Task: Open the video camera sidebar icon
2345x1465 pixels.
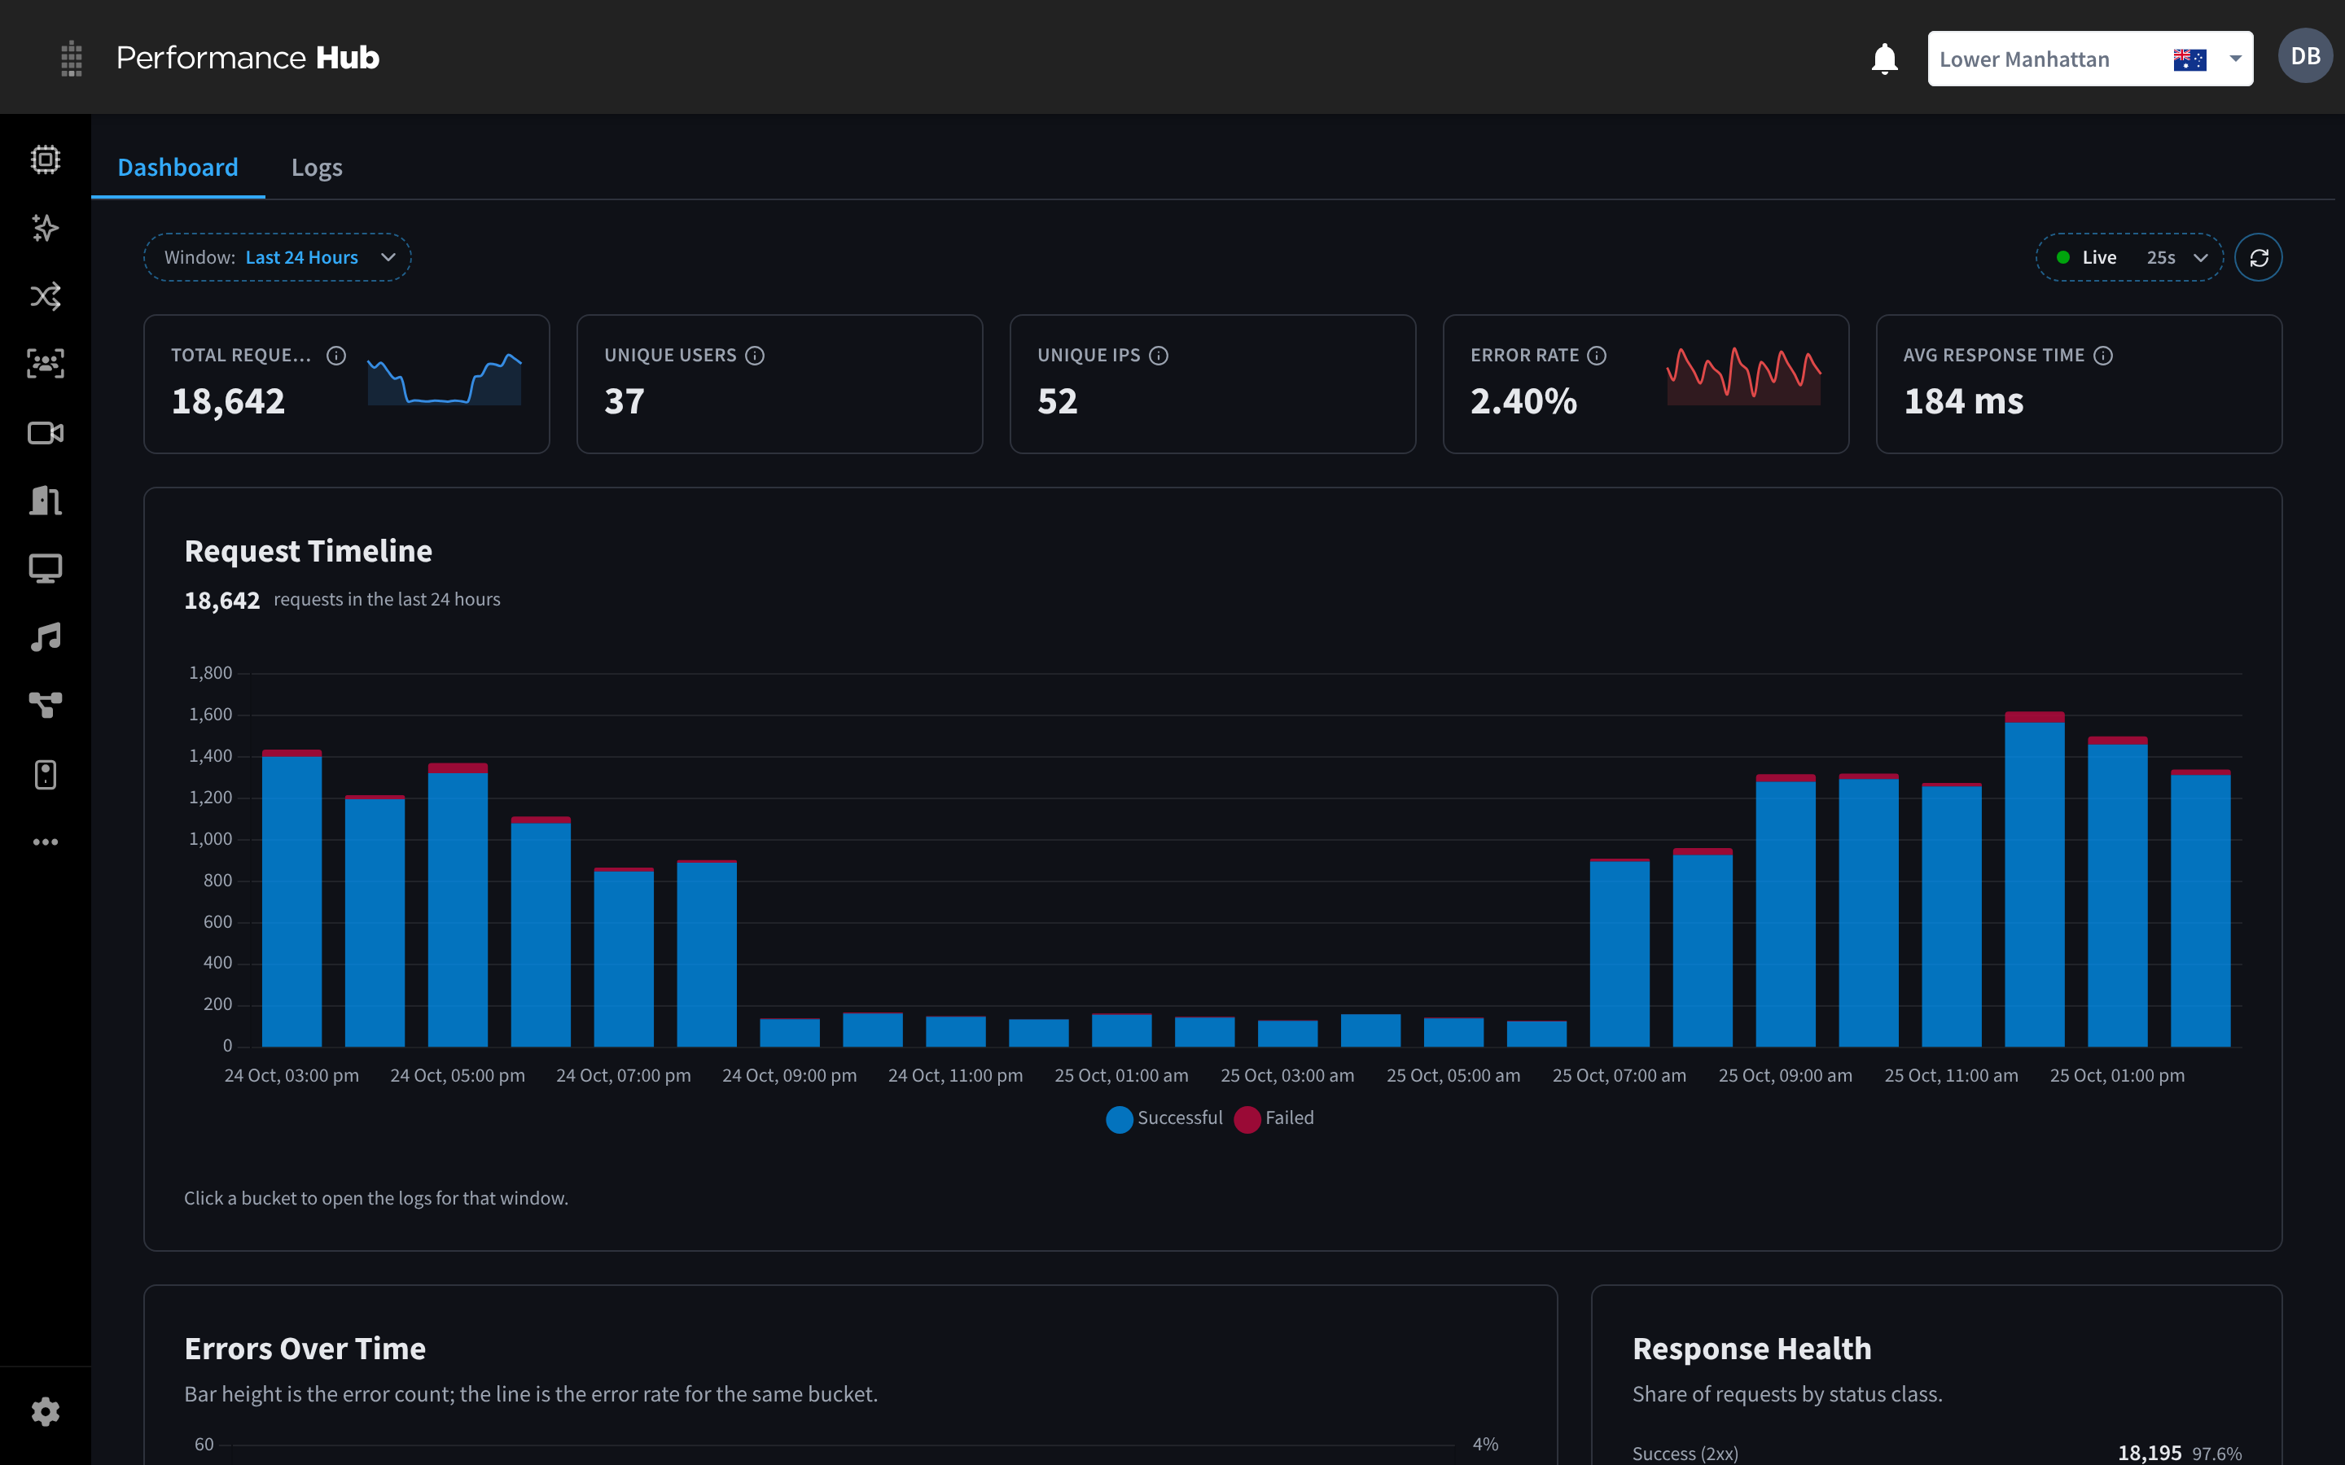Action: coord(46,432)
